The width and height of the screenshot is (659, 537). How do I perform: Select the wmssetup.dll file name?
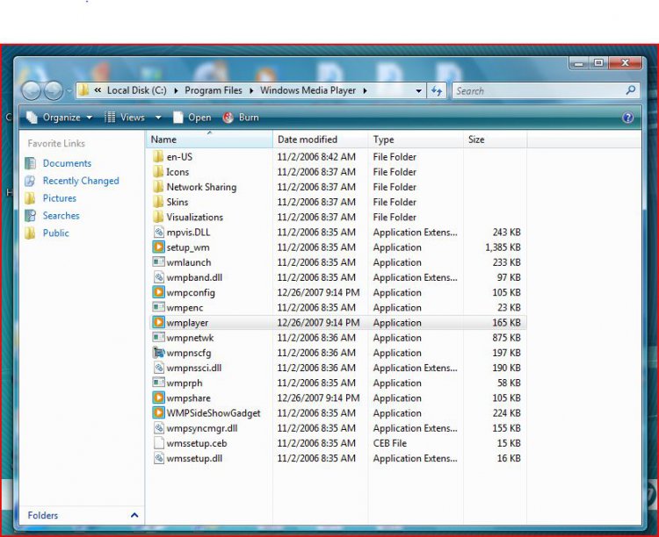[x=194, y=459]
